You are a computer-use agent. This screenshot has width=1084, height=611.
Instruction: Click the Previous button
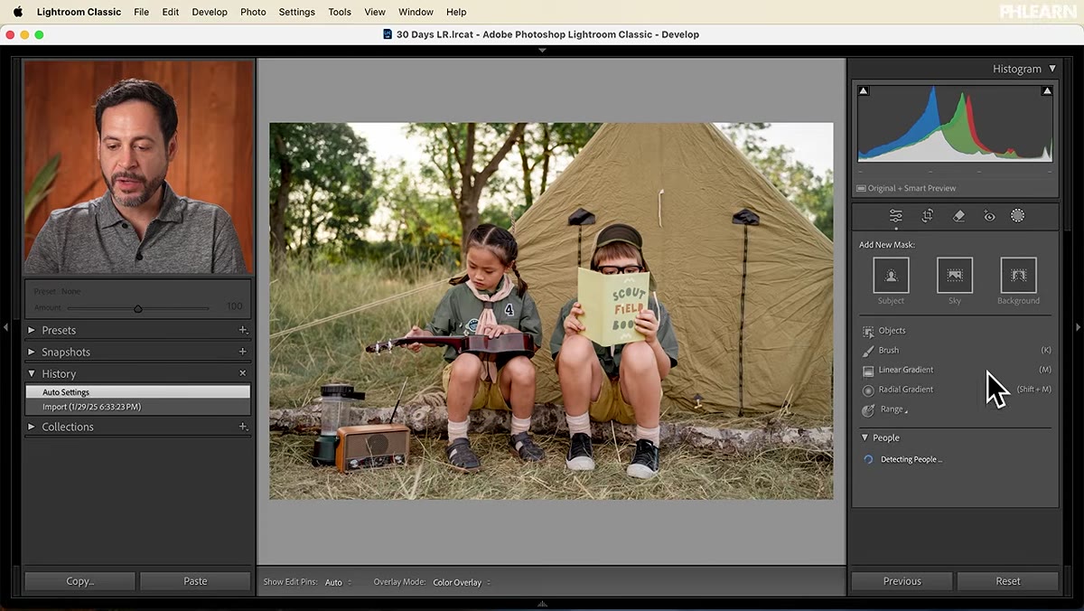(902, 581)
